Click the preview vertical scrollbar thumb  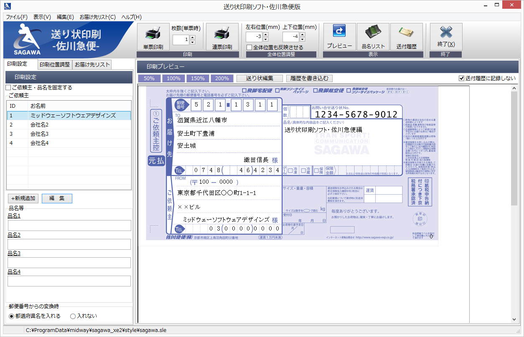pos(514,148)
